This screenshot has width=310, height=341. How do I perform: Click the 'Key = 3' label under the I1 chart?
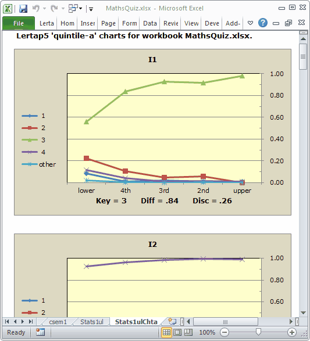(111, 200)
